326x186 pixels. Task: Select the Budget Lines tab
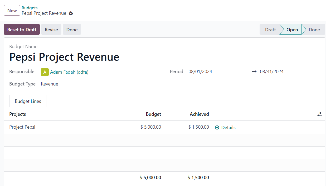[28, 101]
